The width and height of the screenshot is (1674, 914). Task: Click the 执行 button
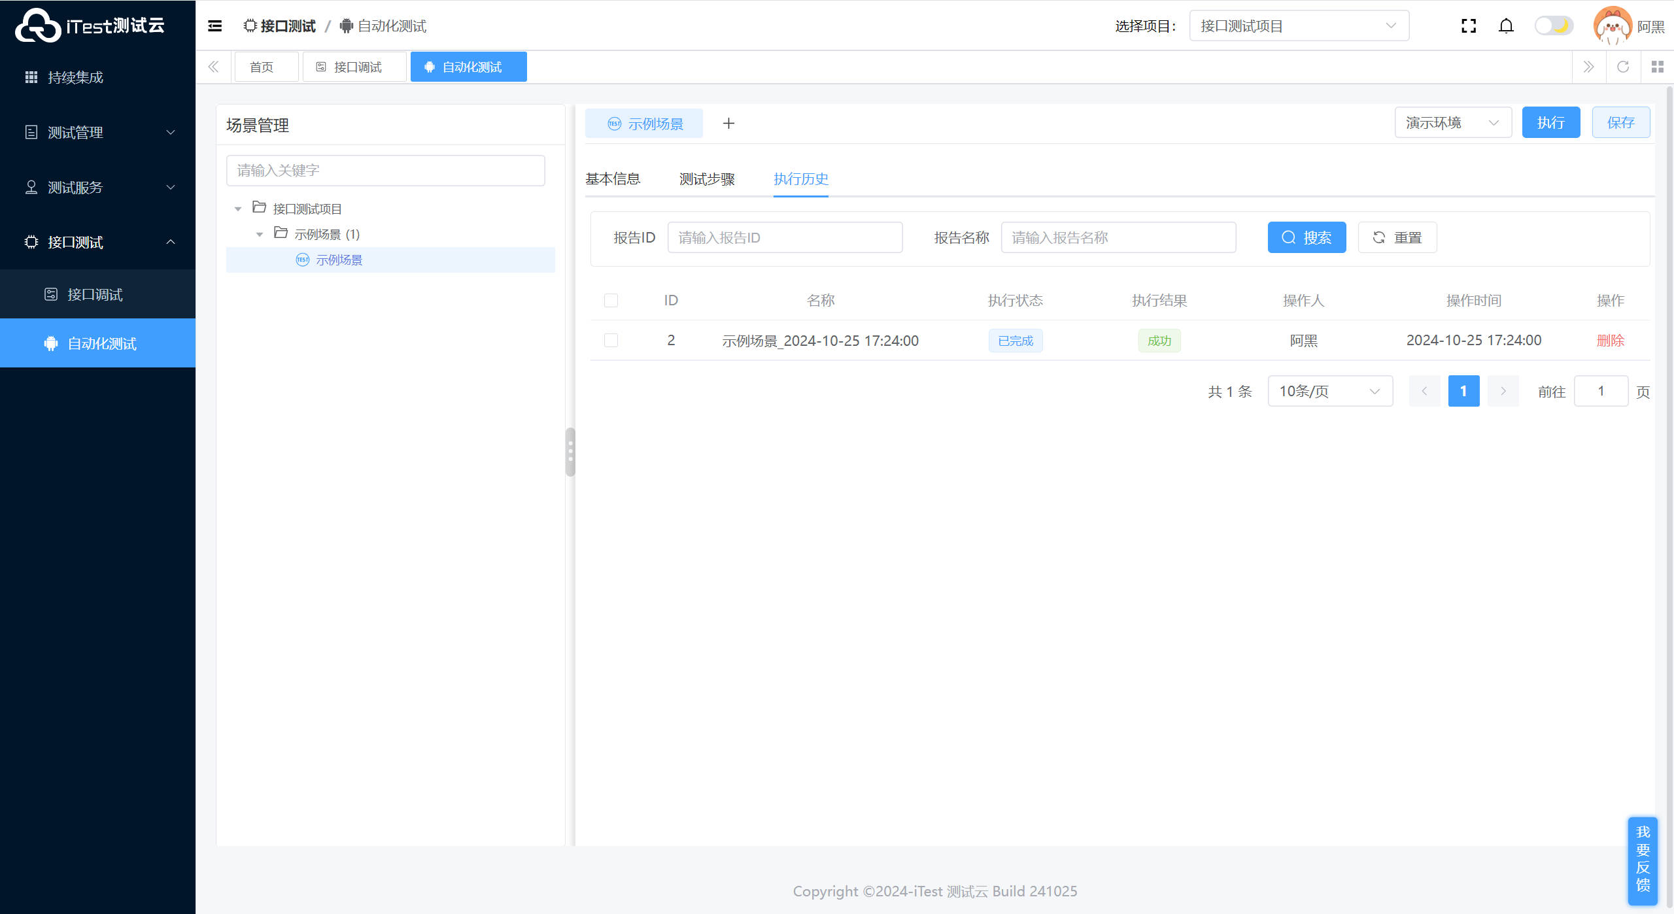click(1550, 123)
